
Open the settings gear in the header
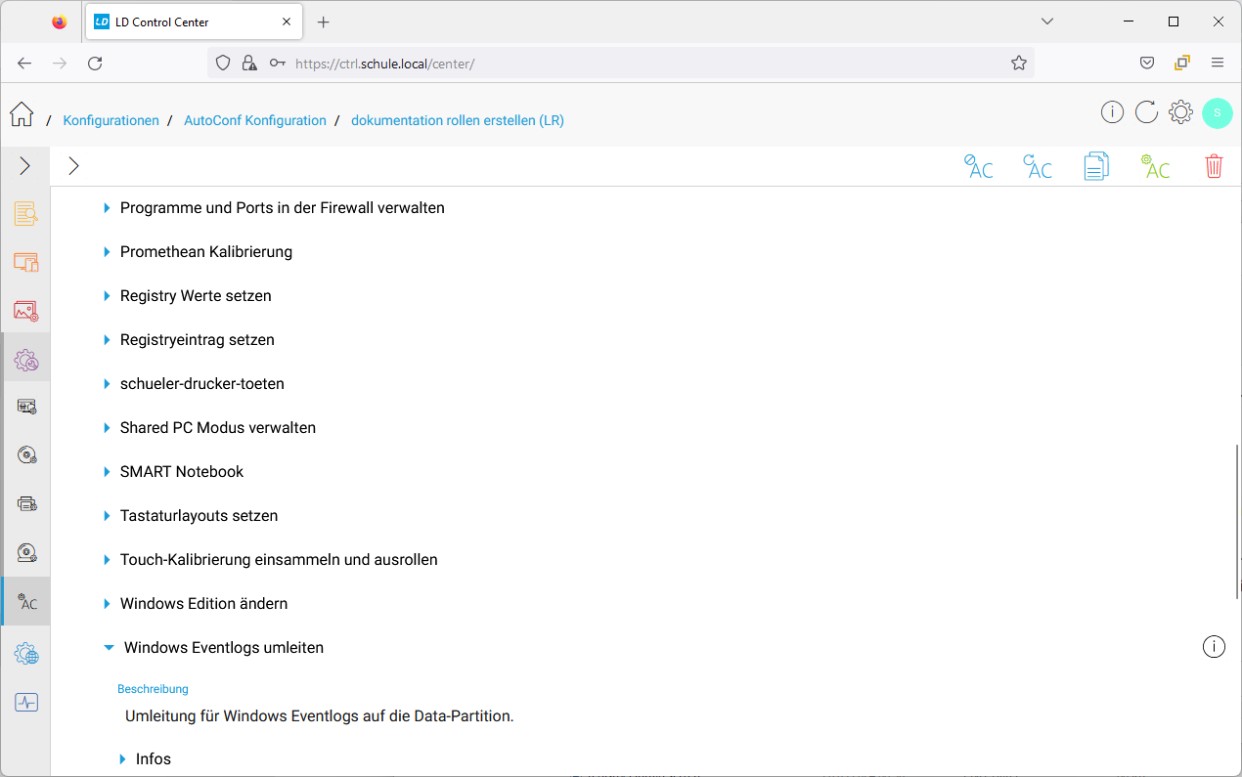pyautogui.click(x=1180, y=112)
